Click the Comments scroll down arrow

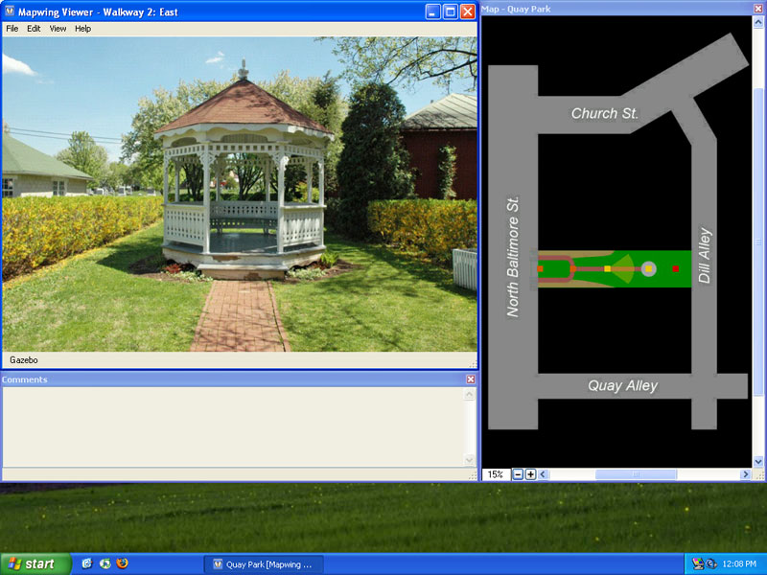click(x=469, y=460)
